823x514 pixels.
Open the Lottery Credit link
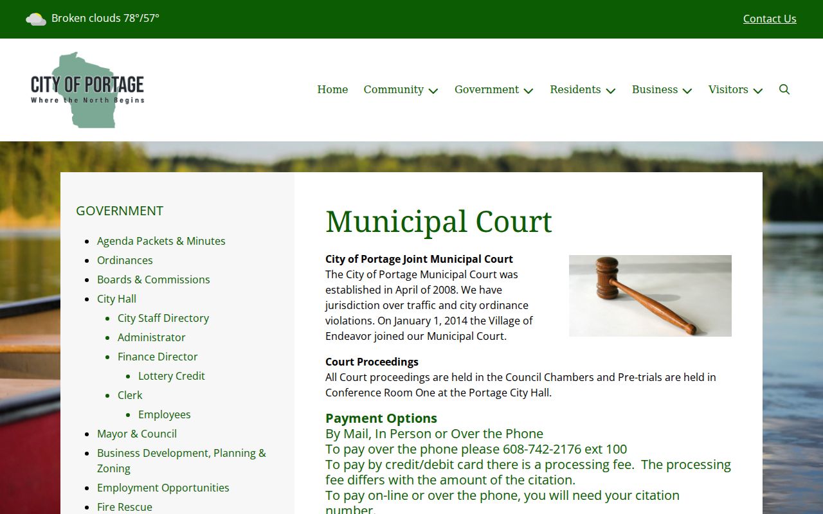tap(172, 376)
